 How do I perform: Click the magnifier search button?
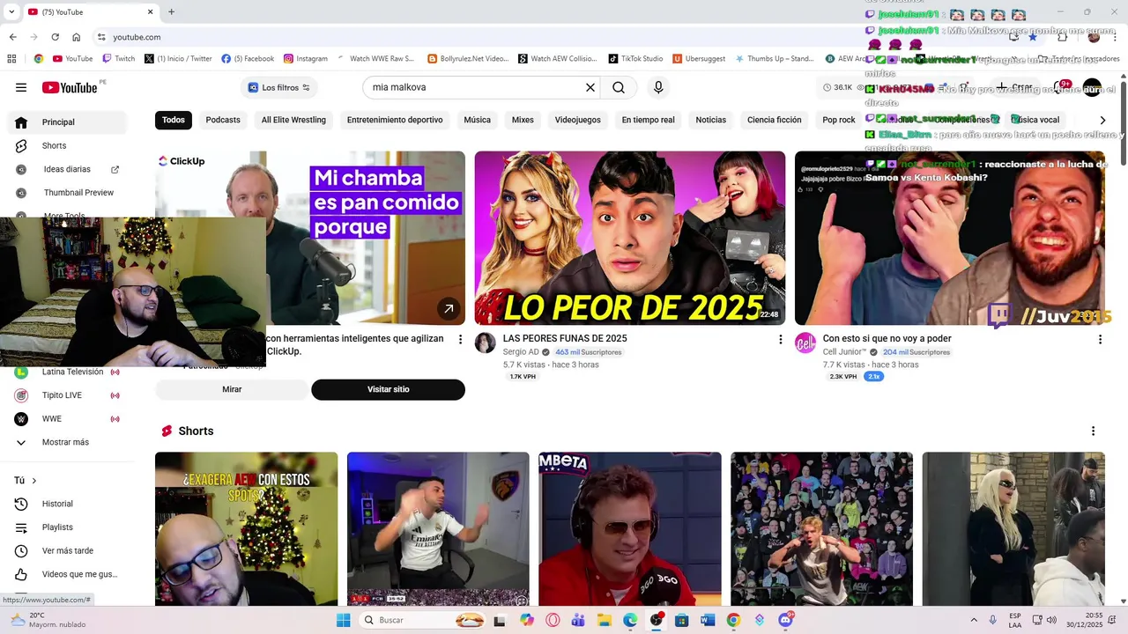[619, 87]
